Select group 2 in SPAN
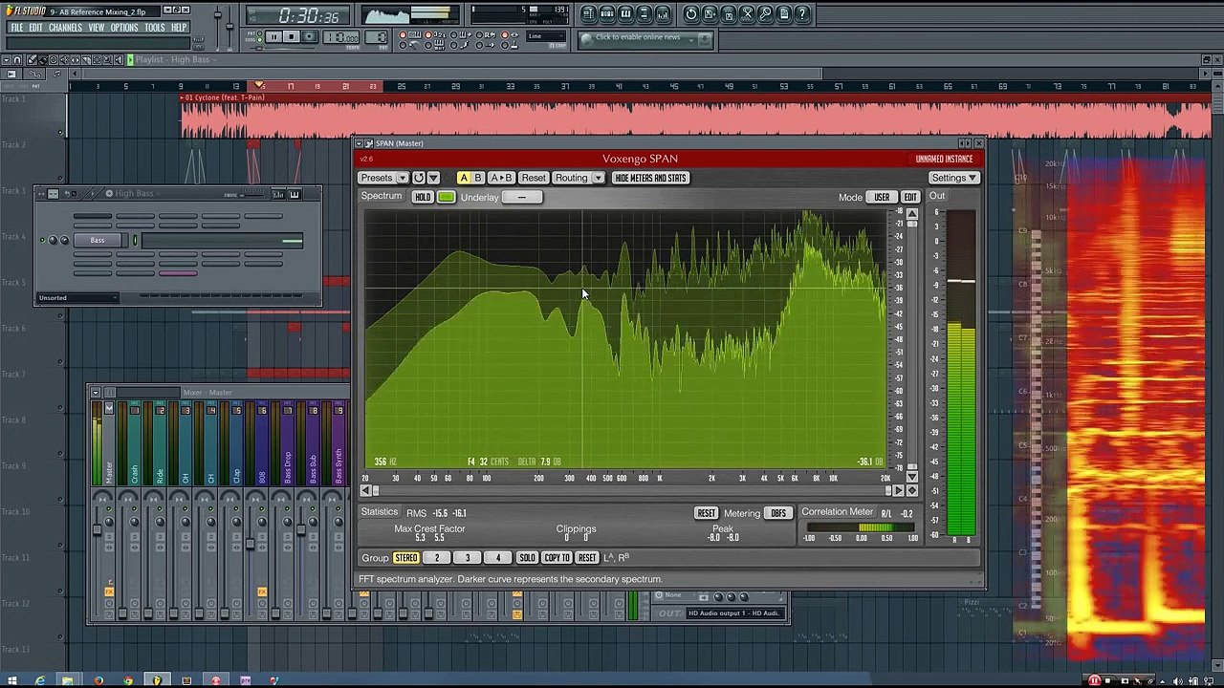Screen dimensions: 1224x688 437,558
